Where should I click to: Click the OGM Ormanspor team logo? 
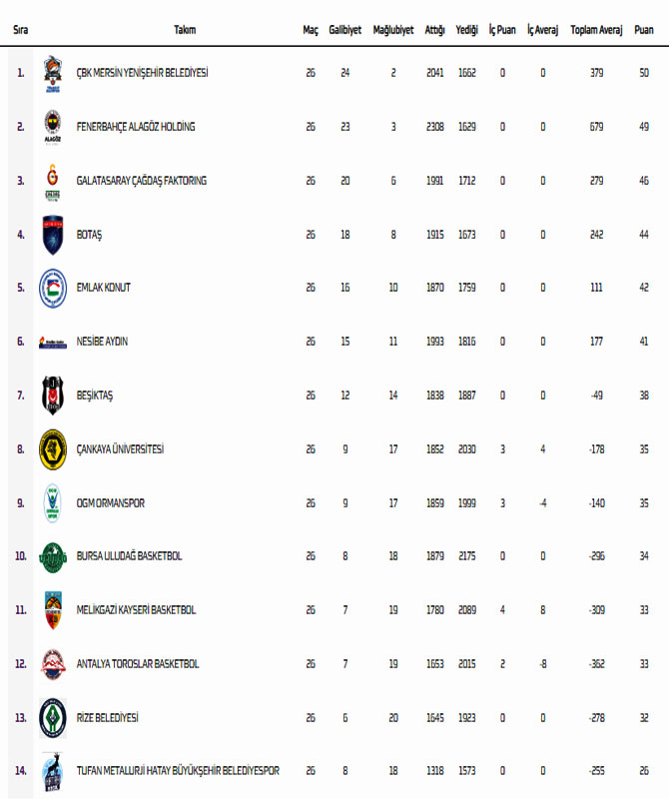(x=52, y=502)
